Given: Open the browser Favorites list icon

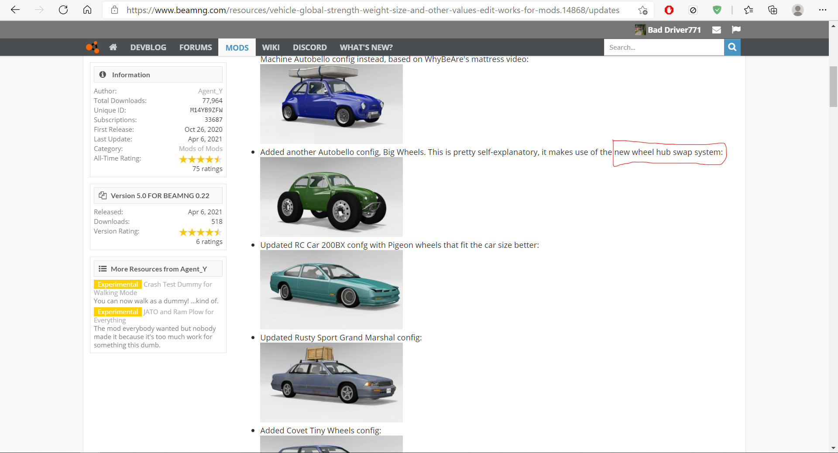Looking at the screenshot, I should tap(749, 10).
